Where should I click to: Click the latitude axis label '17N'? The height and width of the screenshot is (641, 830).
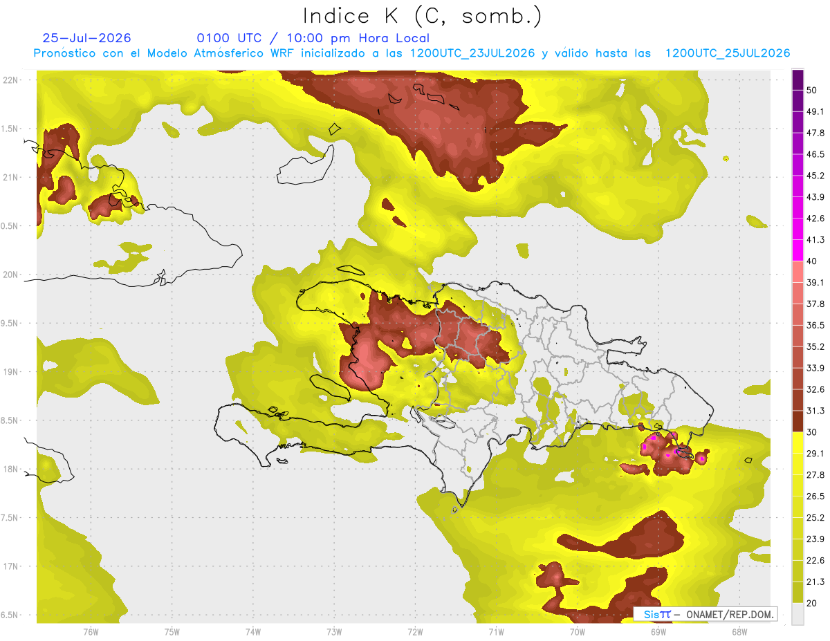click(x=11, y=566)
